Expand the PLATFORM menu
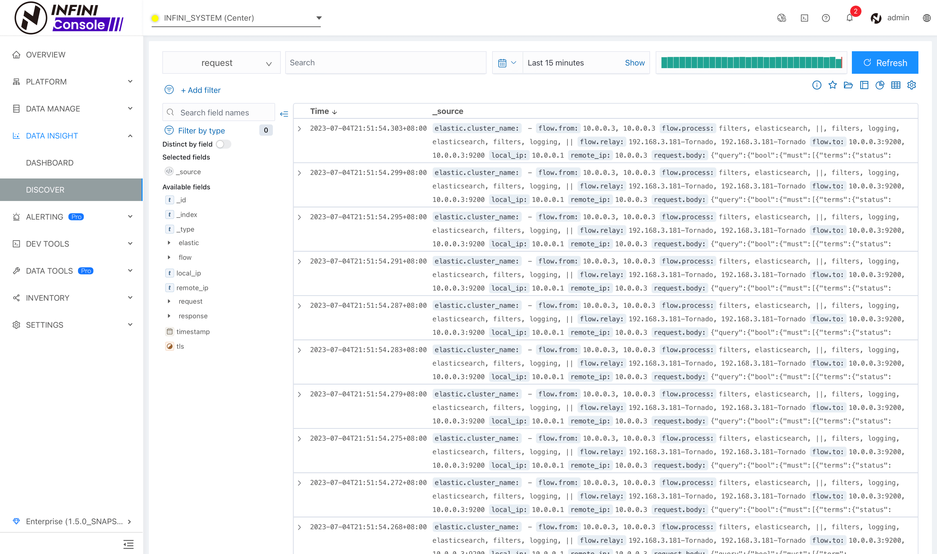 pyautogui.click(x=71, y=81)
